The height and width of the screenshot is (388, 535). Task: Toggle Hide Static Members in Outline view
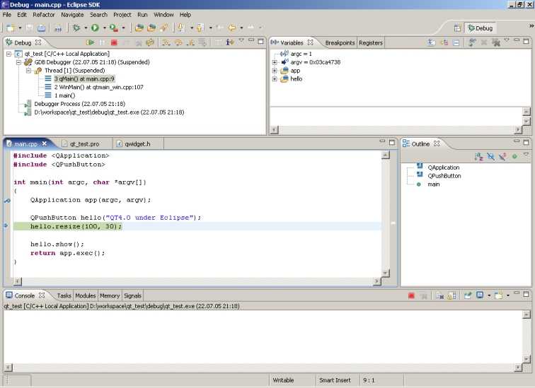click(x=502, y=157)
